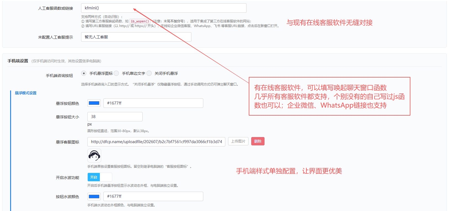Toggle the 开启水波功能 switch
Image resolution: width=449 pixels, height=211 pixels.
point(100,177)
